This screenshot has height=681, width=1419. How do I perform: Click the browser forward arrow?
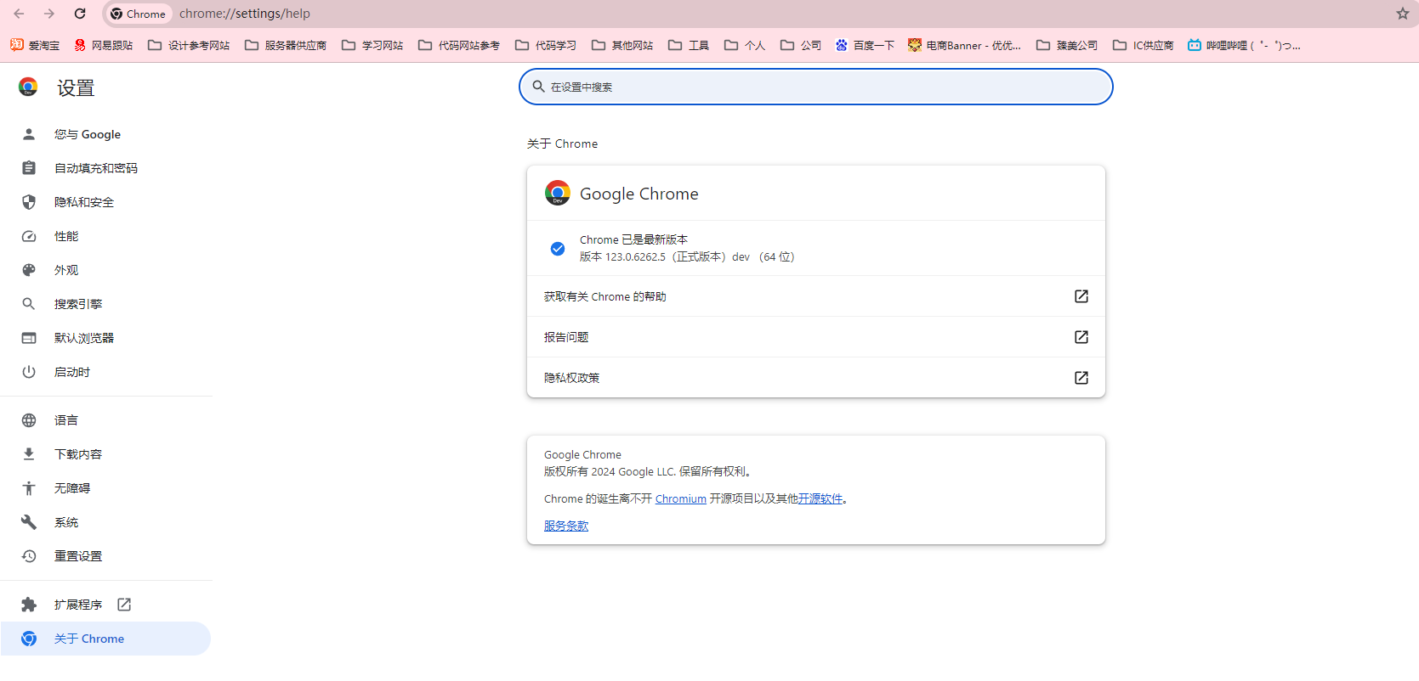click(x=49, y=14)
